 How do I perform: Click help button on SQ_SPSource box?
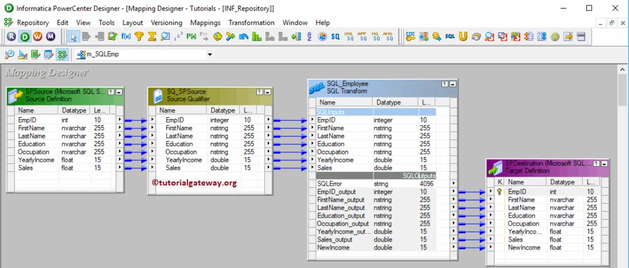pos(260,92)
